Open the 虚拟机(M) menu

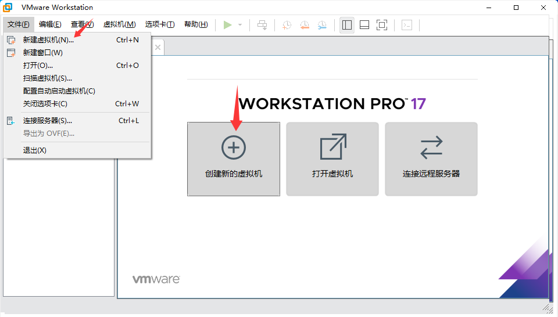(120, 24)
